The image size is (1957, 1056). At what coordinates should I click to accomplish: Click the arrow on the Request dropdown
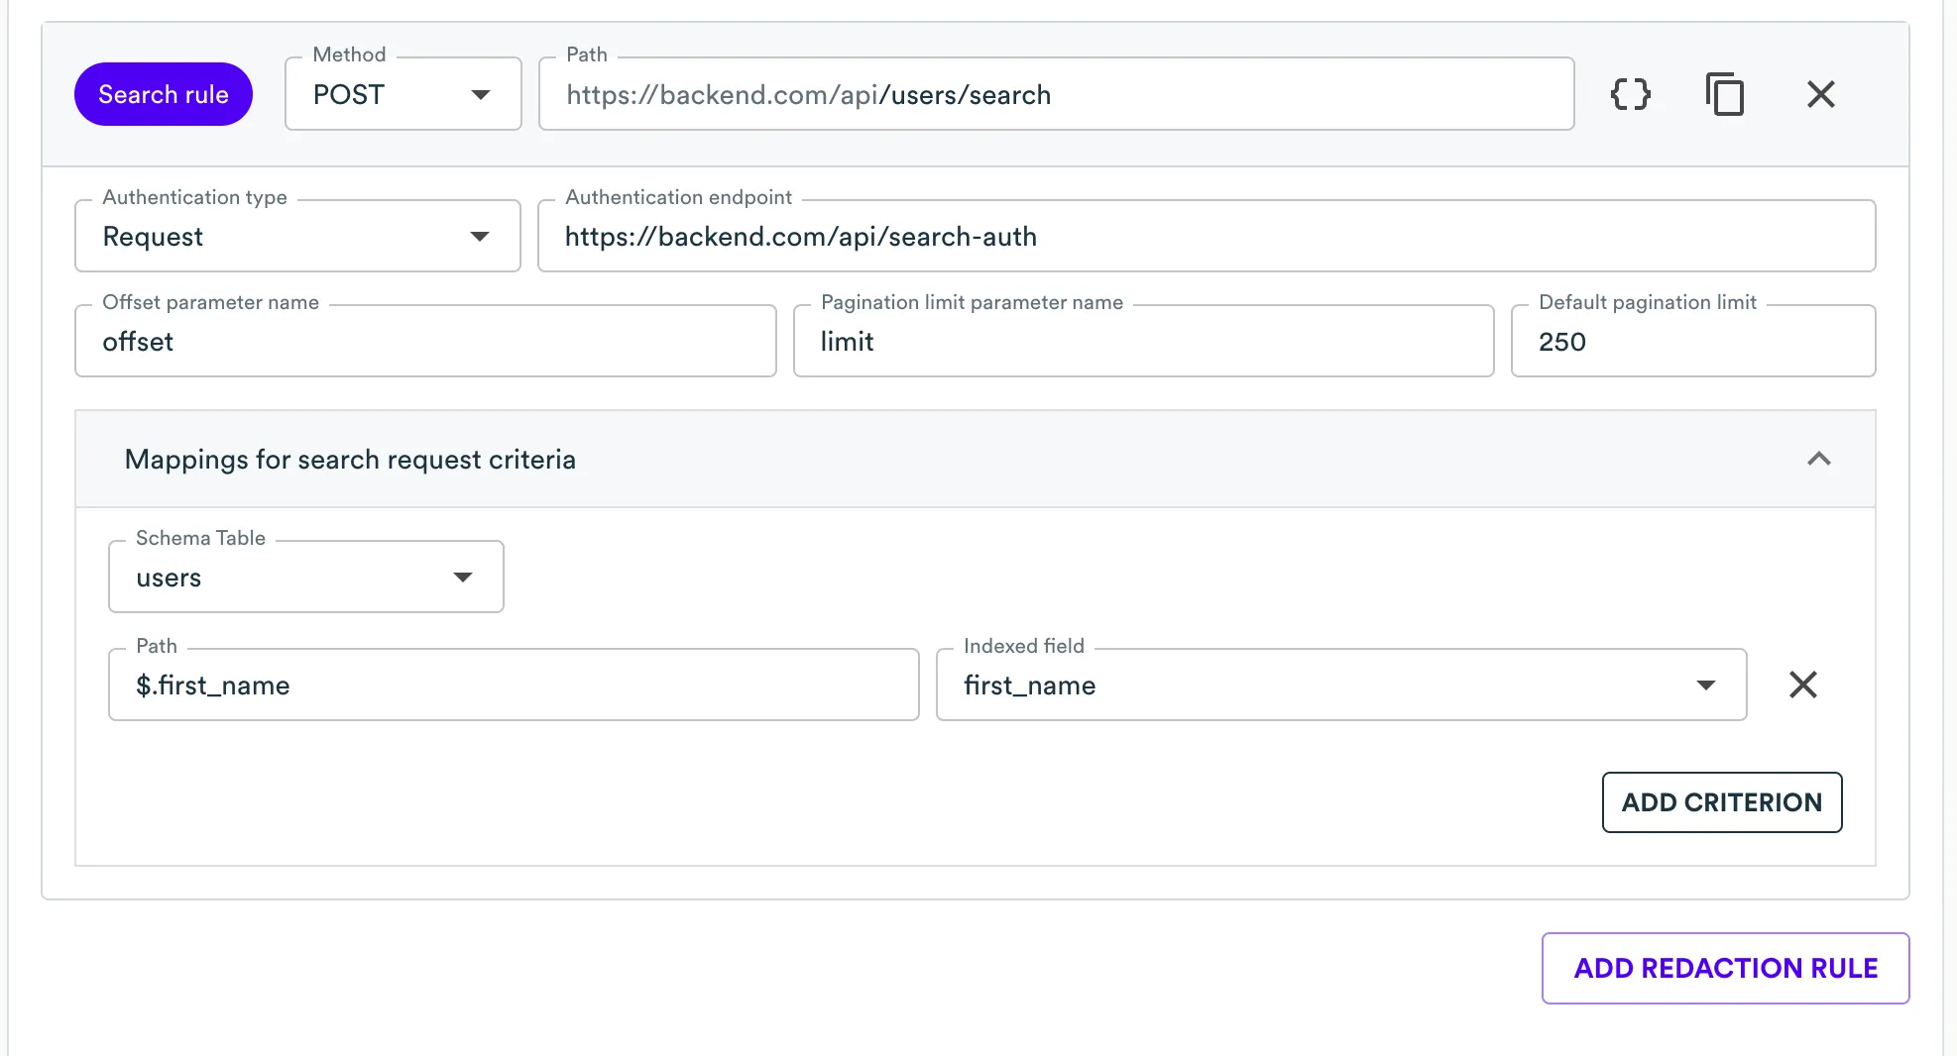click(480, 237)
